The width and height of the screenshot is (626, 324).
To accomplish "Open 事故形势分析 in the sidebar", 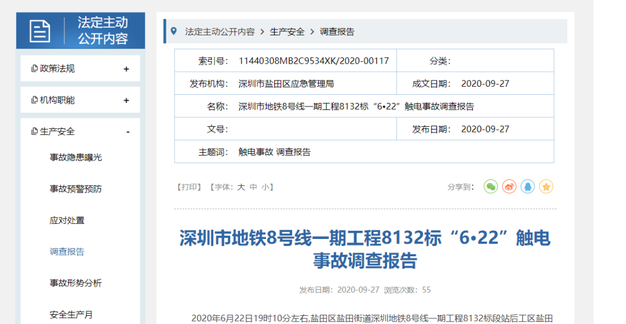I will coord(75,283).
